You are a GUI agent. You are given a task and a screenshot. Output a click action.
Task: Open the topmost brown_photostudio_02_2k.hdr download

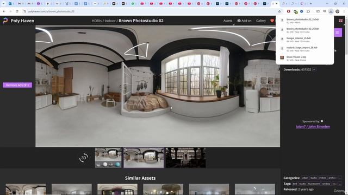point(304,21)
